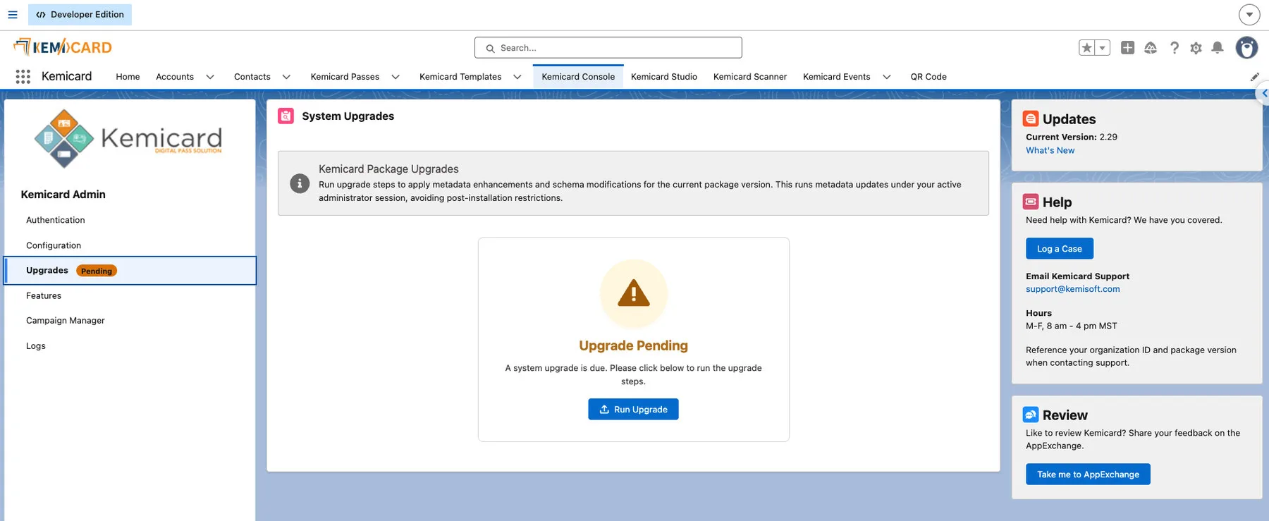Expand the Kemicard Templates dropdown chevron
Viewport: 1269px width, 521px height.
pos(517,77)
